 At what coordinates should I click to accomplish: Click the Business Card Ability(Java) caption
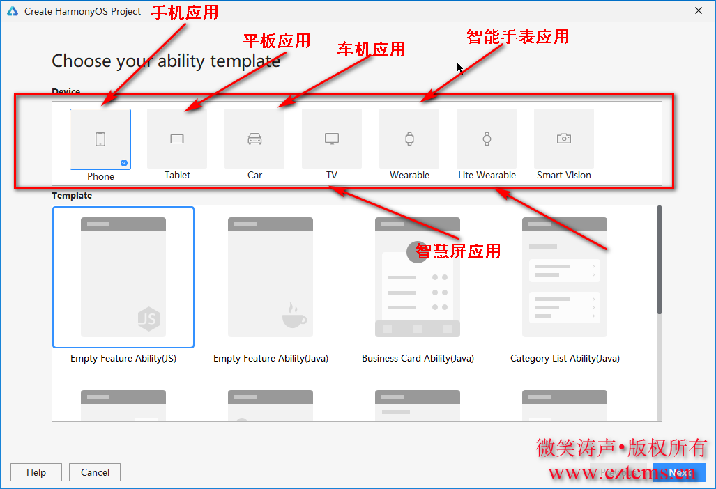[x=418, y=359]
